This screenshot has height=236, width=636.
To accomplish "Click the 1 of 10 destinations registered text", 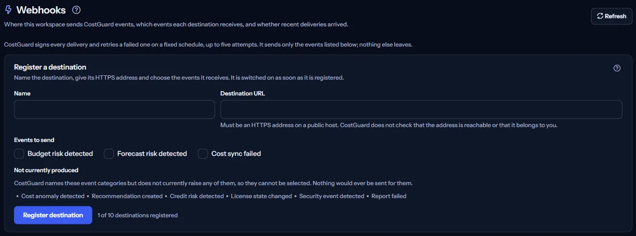I will [x=137, y=215].
